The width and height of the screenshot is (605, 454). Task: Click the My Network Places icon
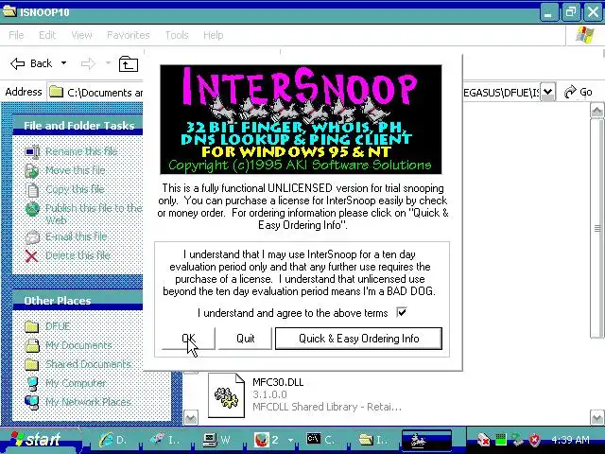pyautogui.click(x=31, y=403)
